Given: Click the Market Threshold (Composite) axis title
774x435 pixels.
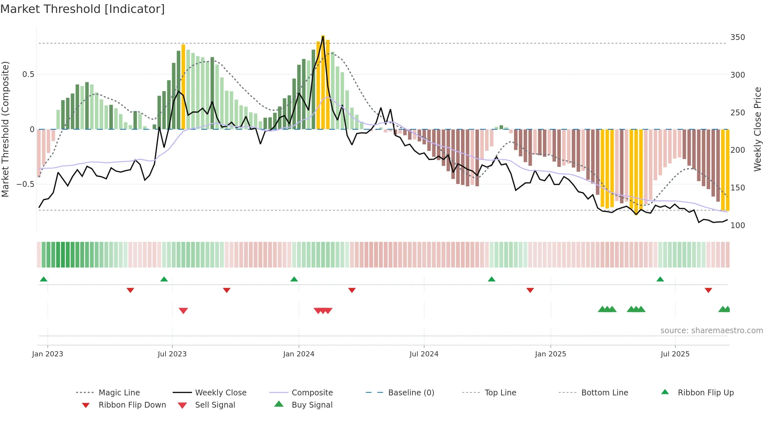Looking at the screenshot, I should 5,129.
